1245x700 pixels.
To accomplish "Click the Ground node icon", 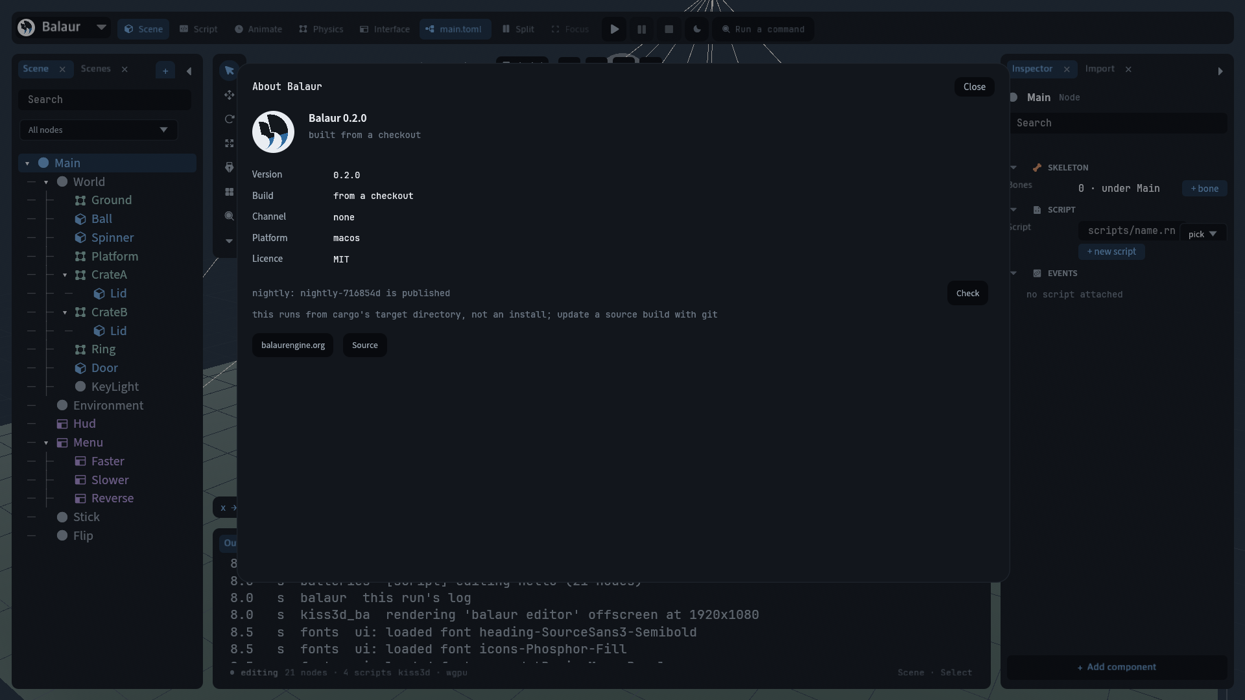I will 80,200.
